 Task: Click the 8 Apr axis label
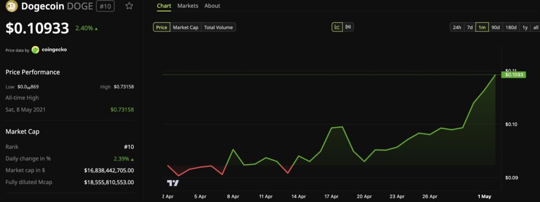click(x=233, y=197)
